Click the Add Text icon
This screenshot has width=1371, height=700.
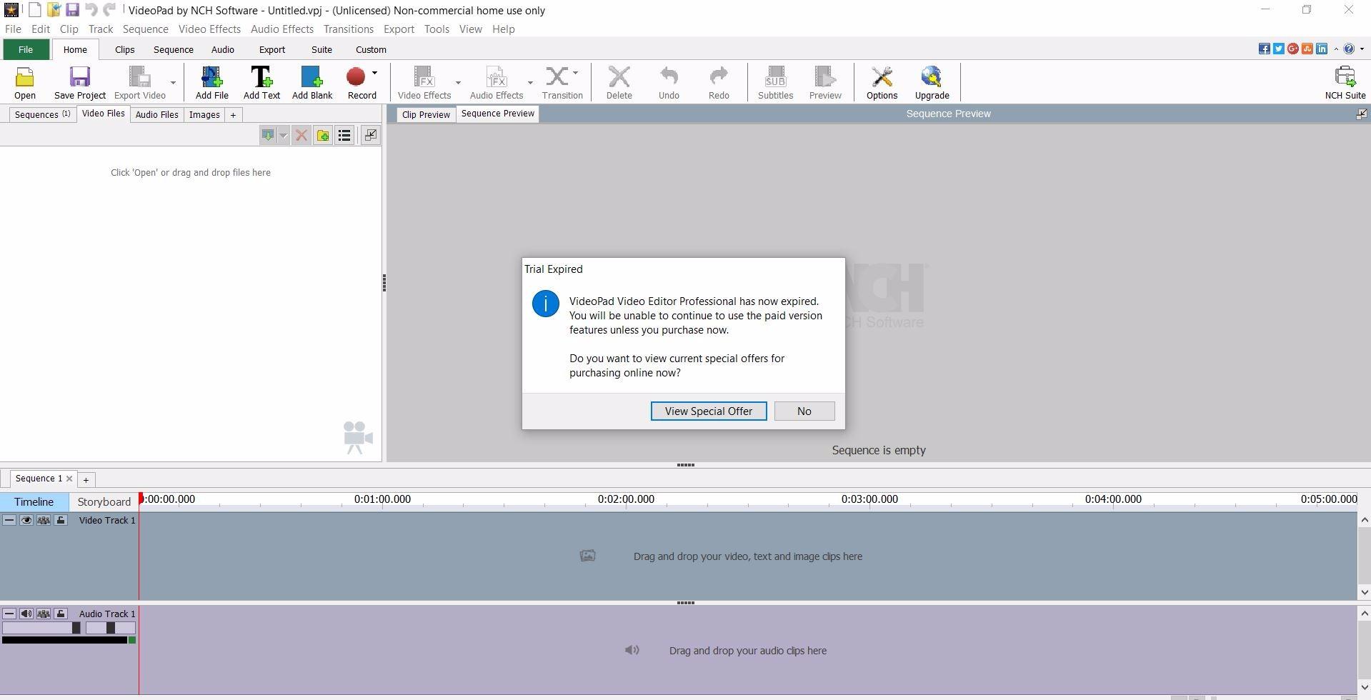click(x=261, y=77)
